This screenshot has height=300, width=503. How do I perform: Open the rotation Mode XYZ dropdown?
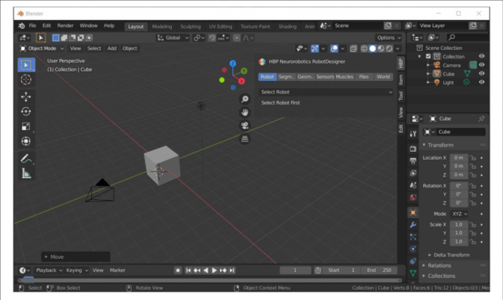pyautogui.click(x=460, y=214)
